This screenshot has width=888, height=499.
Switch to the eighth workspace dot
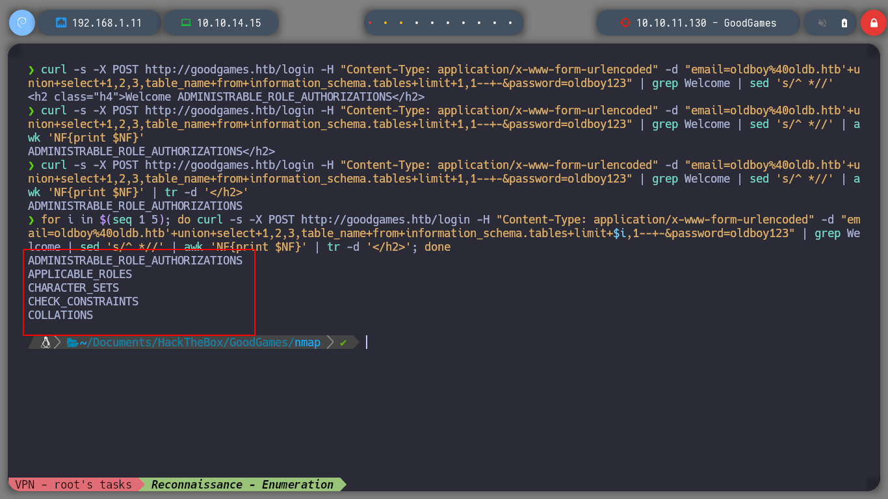(x=479, y=23)
